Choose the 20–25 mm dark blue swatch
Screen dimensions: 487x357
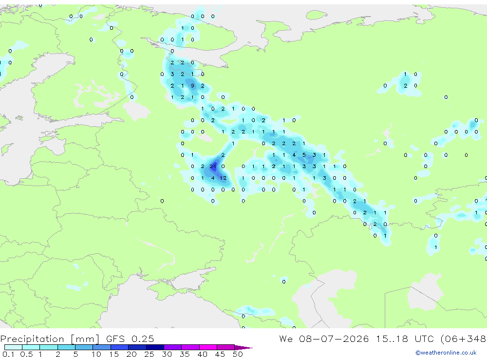137,347
